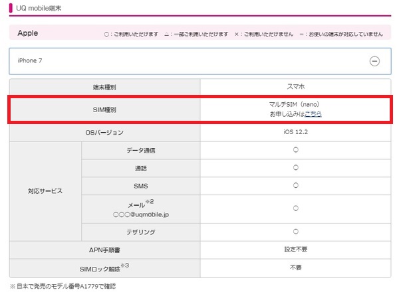
Task: Collapse the iPhone 7 section minus icon
Action: coord(374,61)
